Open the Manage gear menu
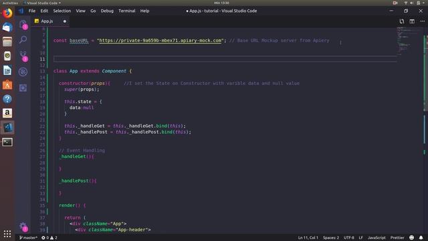This screenshot has width=428, height=241. tap(23, 226)
